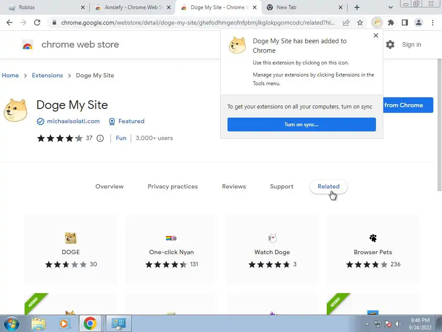Image resolution: width=442 pixels, height=332 pixels.
Task: Click the URL address field
Action: pyautogui.click(x=198, y=22)
